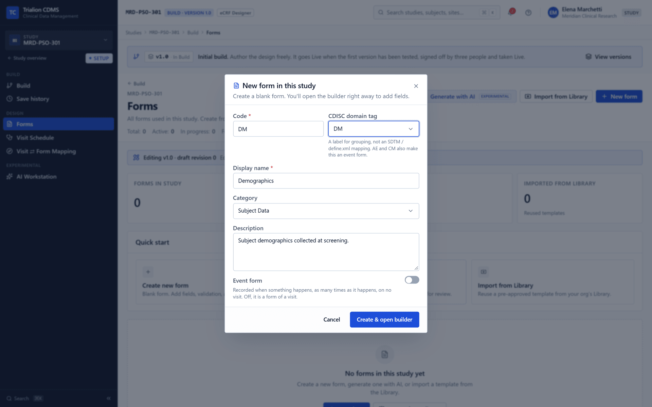Screen dimensions: 652x407
Task: Click the Create new form quick start card
Action: point(180,282)
